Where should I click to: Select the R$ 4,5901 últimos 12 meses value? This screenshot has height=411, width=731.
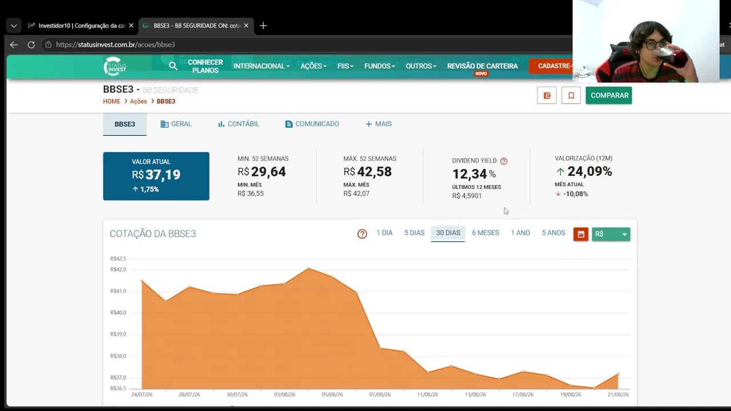coord(467,196)
